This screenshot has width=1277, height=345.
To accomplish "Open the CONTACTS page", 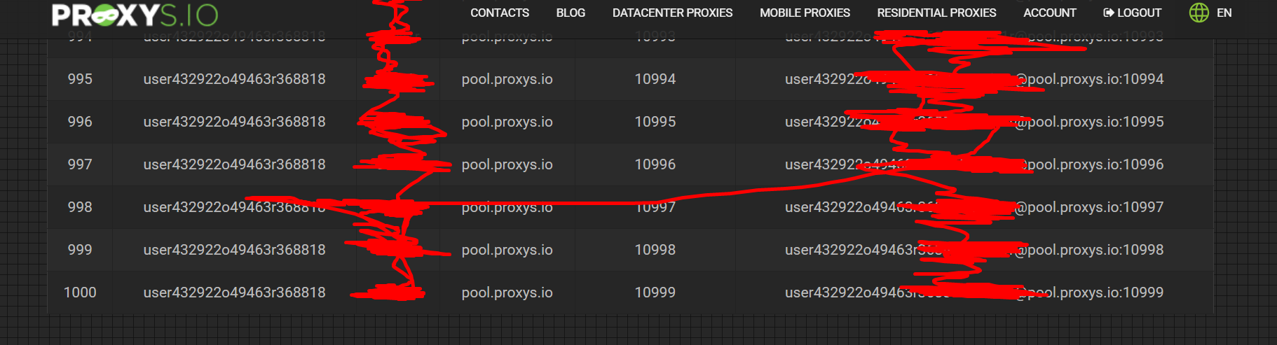I will click(500, 13).
